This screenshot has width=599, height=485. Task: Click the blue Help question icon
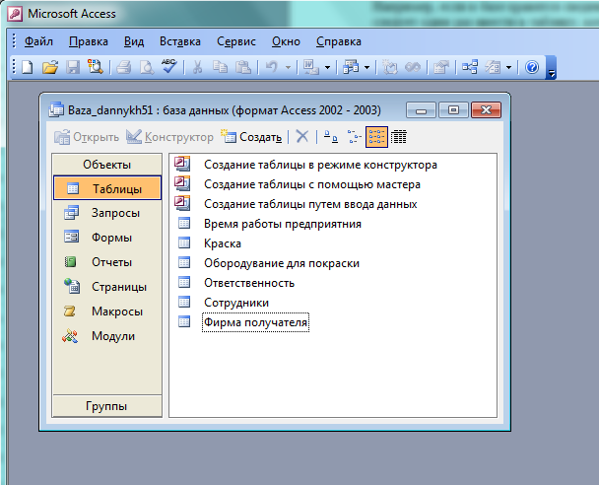[x=532, y=67]
